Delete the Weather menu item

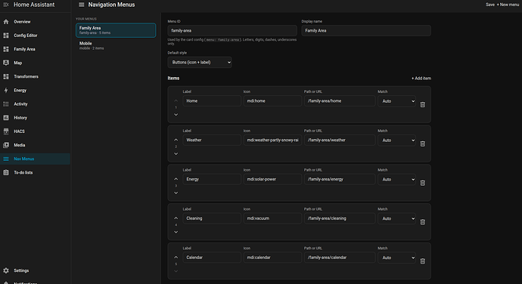[x=422, y=144]
